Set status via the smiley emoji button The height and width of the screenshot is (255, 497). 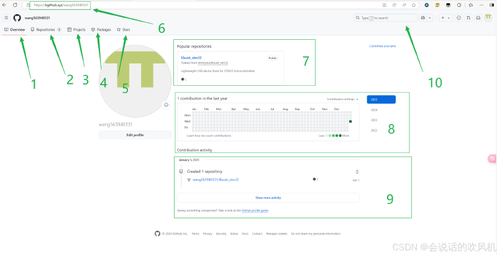[x=166, y=105]
